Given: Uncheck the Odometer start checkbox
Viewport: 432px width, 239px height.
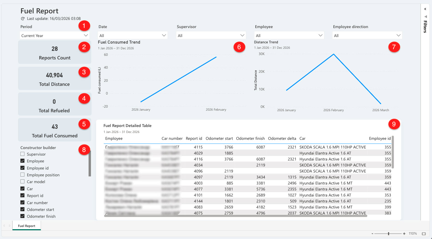Looking at the screenshot, I should pyautogui.click(x=23, y=209).
